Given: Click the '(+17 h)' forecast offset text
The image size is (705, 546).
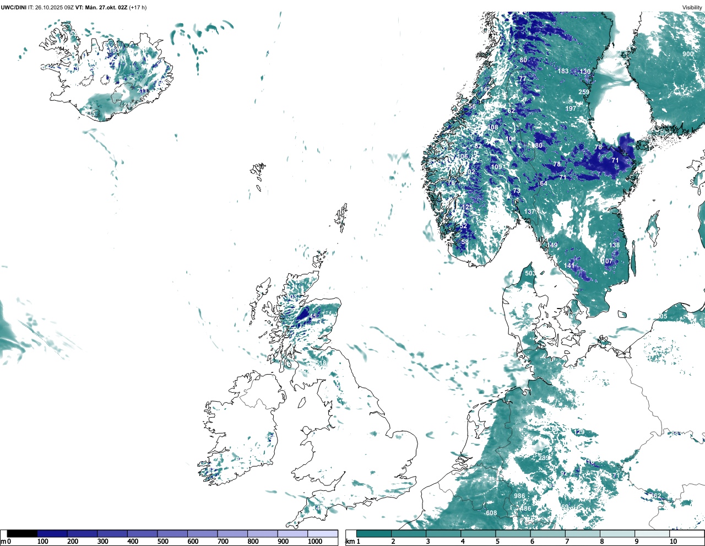Looking at the screenshot, I should pyautogui.click(x=138, y=7).
